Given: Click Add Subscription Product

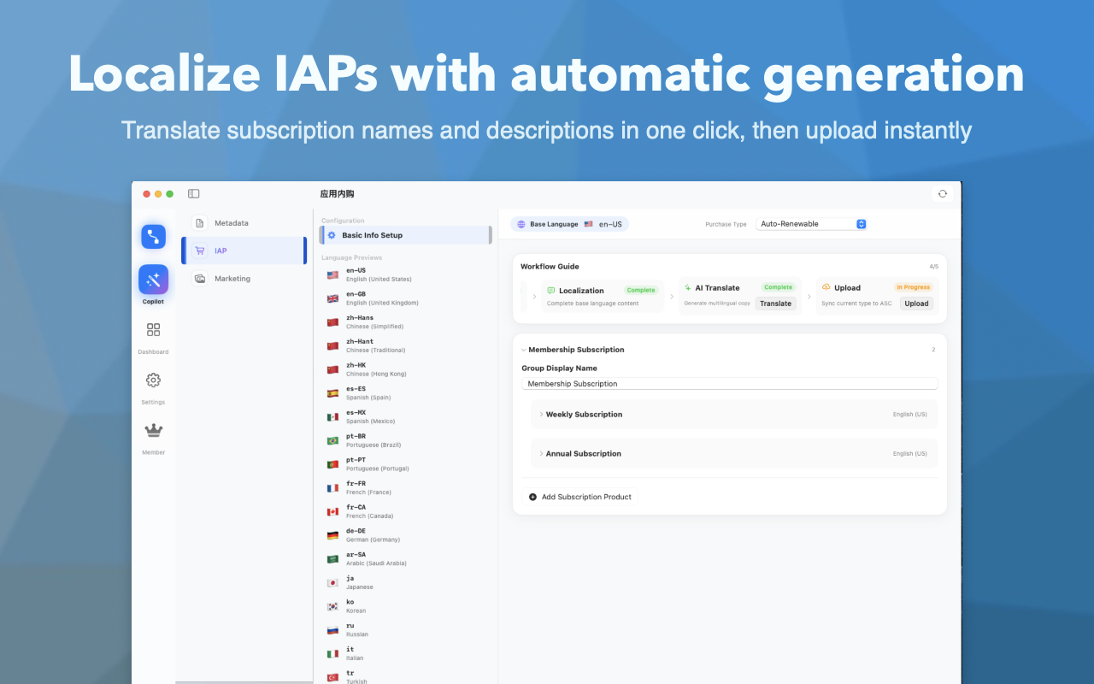Looking at the screenshot, I should point(579,497).
